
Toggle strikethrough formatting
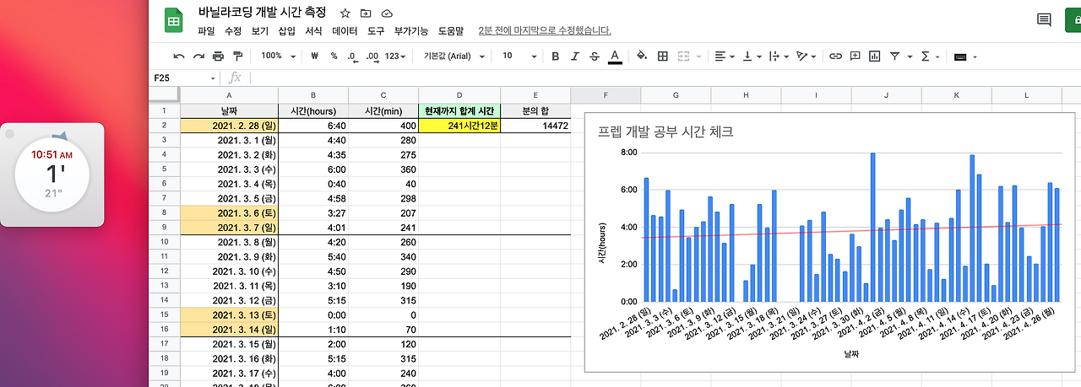pyautogui.click(x=595, y=56)
